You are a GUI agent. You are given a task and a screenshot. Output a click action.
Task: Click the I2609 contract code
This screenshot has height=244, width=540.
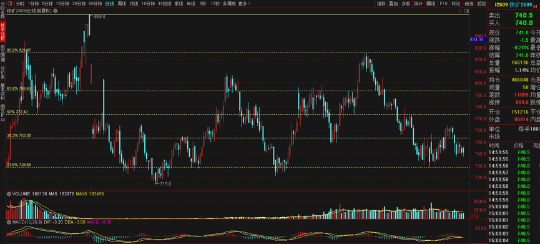coord(501,4)
